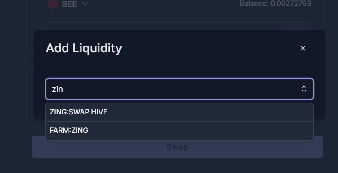Click the Balance: 0.00272793 text

click(x=275, y=4)
